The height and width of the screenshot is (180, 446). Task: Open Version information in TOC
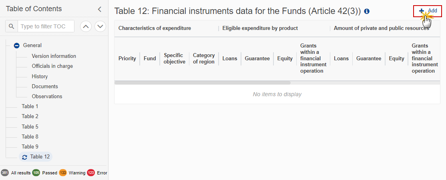pos(54,56)
